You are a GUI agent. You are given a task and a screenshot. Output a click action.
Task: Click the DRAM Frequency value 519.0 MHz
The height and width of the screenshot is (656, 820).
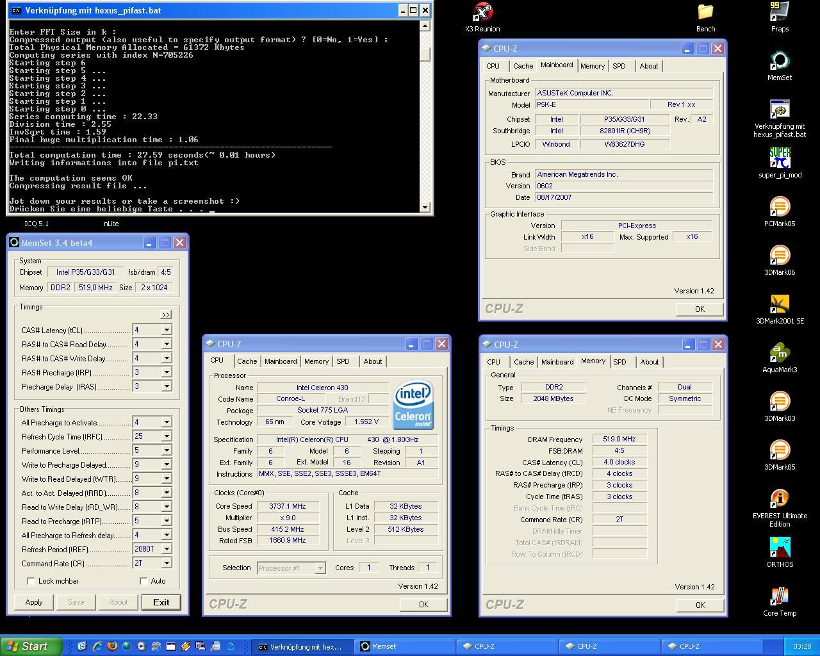pos(619,439)
